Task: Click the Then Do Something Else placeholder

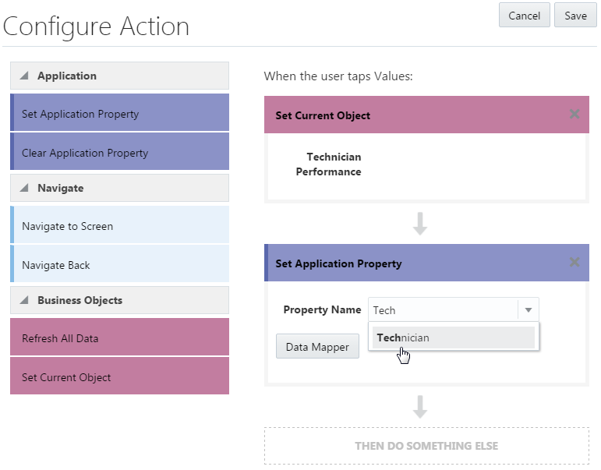Action: coord(426,446)
